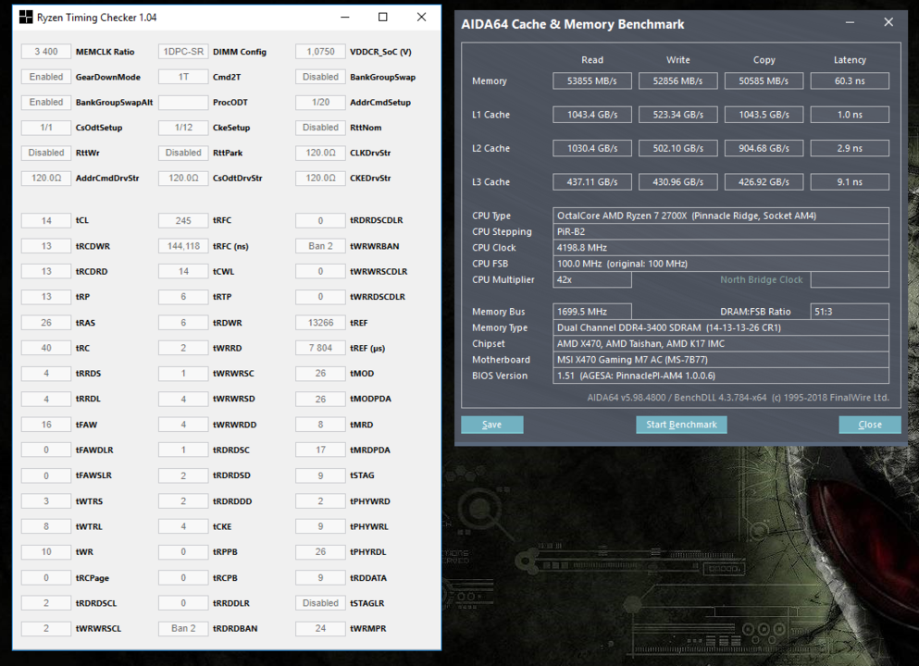Viewport: 919px width, 666px height.
Task: Click the Motherboard field MSI X470 Gaming M7 AC
Action: (721, 360)
